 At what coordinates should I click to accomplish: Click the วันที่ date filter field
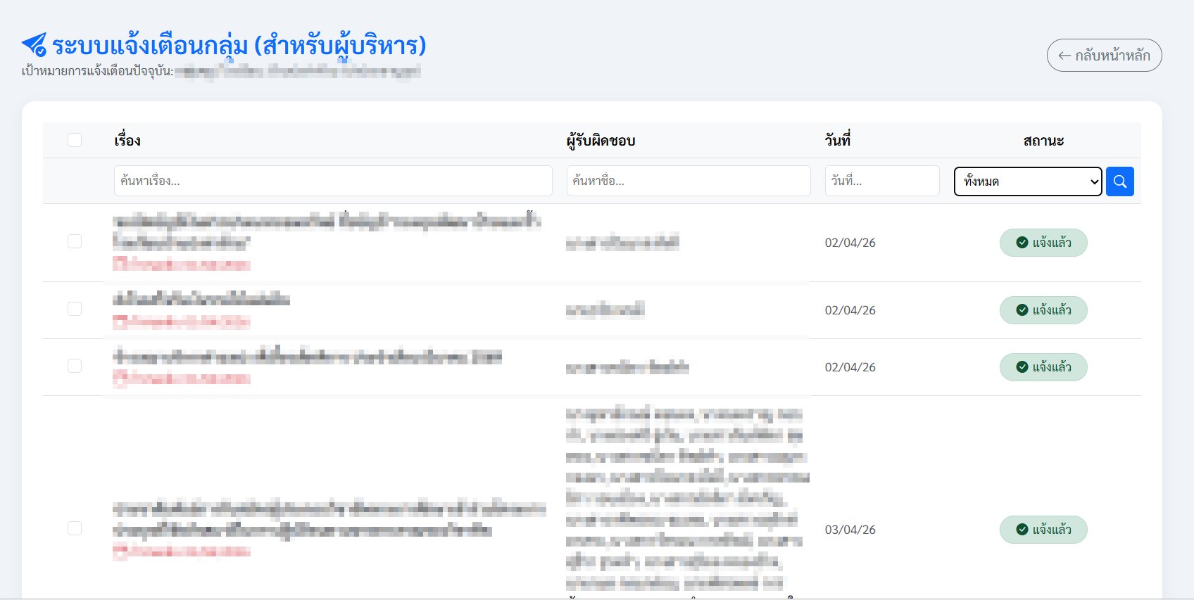[x=881, y=181]
